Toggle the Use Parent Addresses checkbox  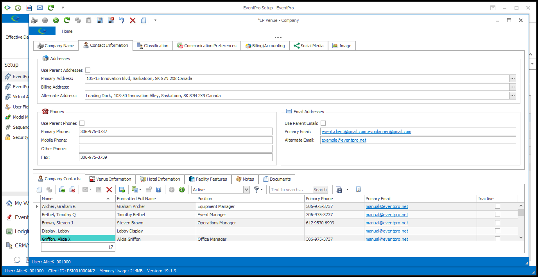pos(88,70)
